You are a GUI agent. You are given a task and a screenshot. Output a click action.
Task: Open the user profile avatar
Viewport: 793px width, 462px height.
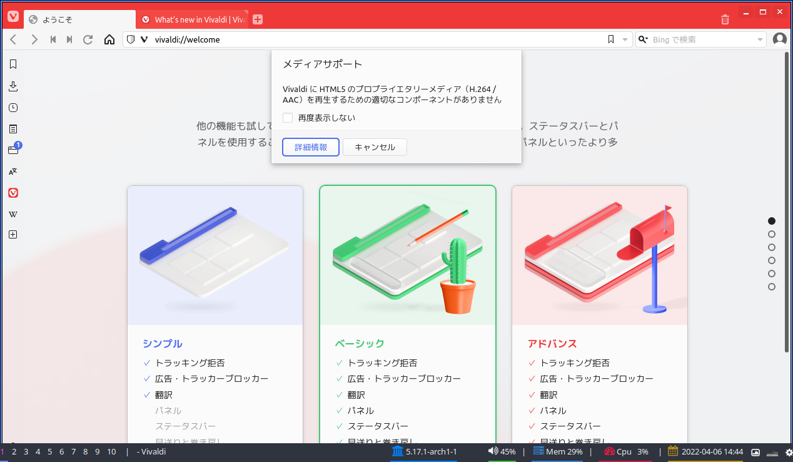pos(780,39)
